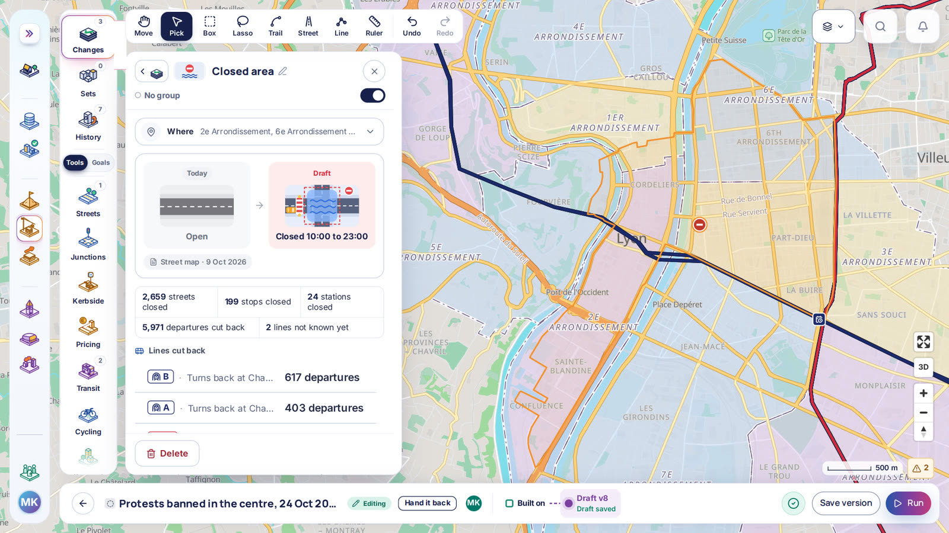Open the Pricing tools
949x533 pixels.
coord(88,332)
